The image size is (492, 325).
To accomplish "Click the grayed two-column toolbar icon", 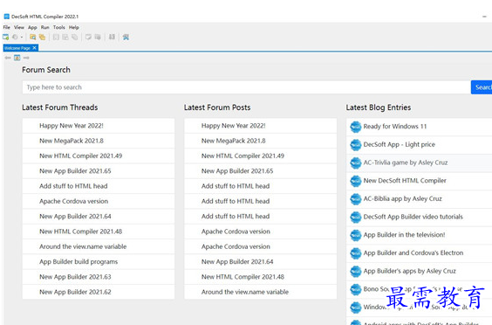I will click(112, 37).
